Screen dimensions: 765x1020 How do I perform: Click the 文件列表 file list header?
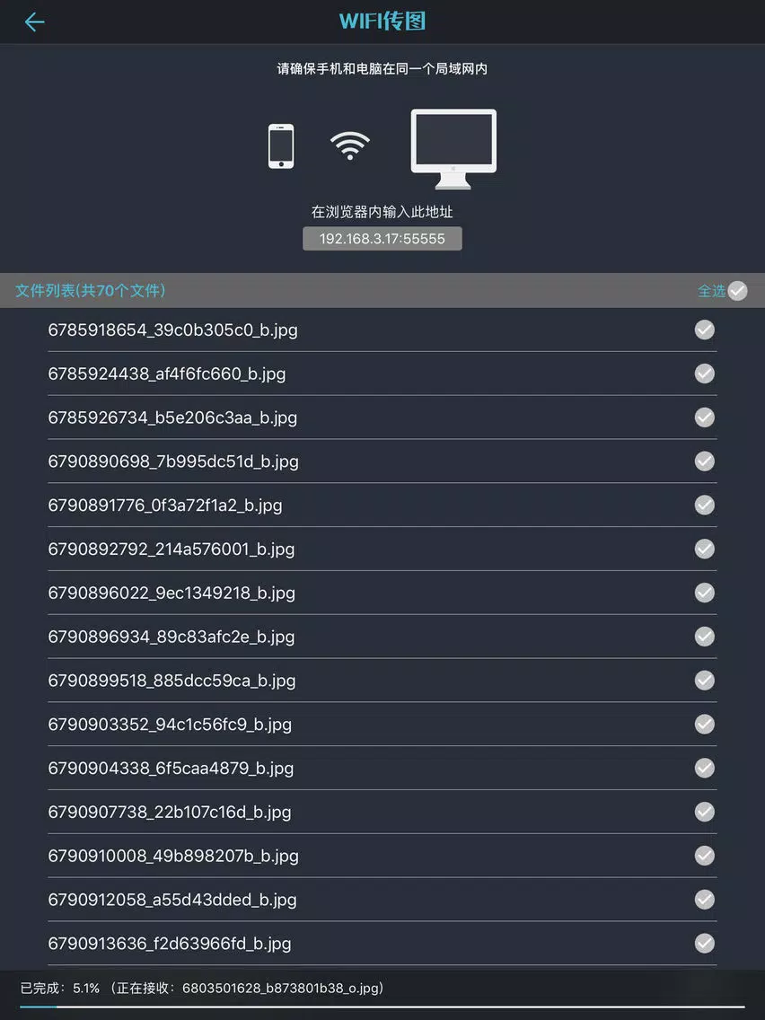tap(91, 291)
